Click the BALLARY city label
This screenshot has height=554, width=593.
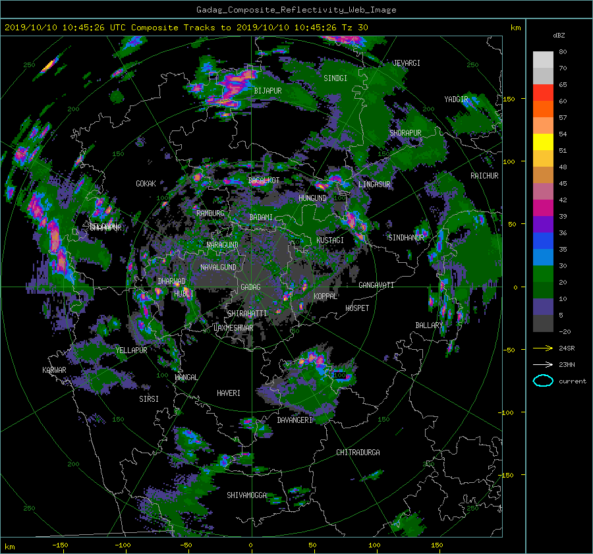click(429, 325)
